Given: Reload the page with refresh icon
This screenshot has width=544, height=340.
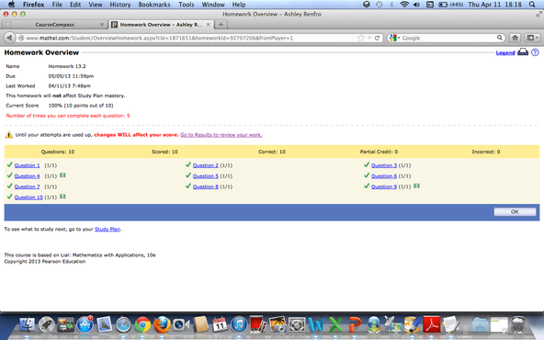Looking at the screenshot, I should (x=377, y=38).
